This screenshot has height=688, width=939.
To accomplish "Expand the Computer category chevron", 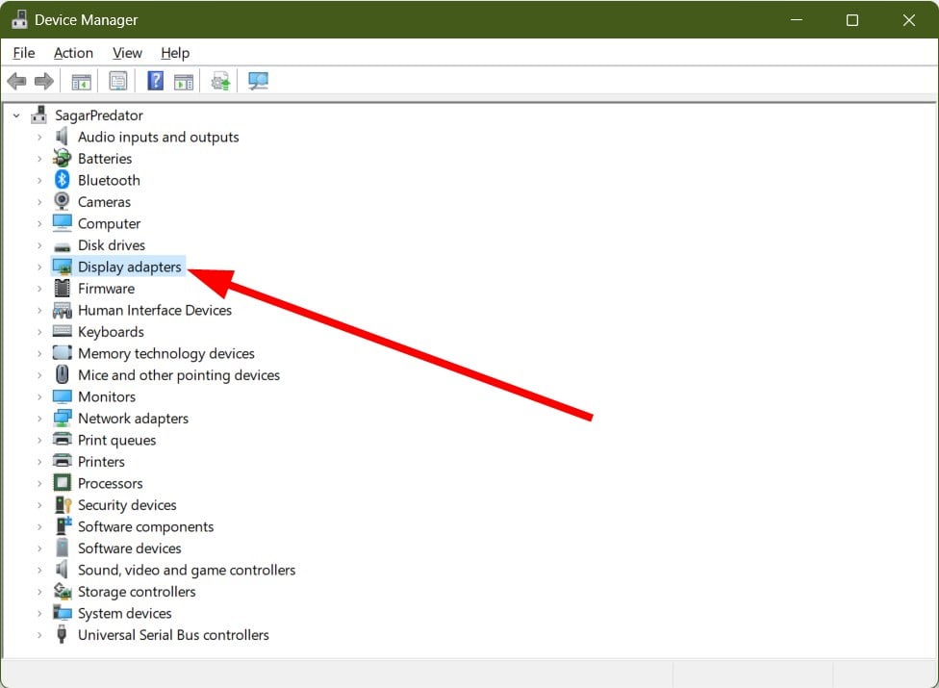I will [39, 224].
